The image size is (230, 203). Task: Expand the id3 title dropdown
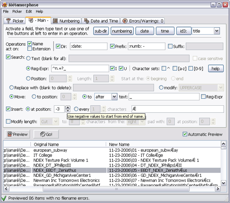(217, 31)
